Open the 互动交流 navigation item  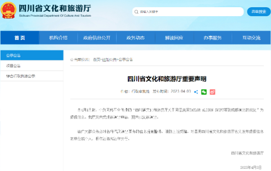coord(251,38)
